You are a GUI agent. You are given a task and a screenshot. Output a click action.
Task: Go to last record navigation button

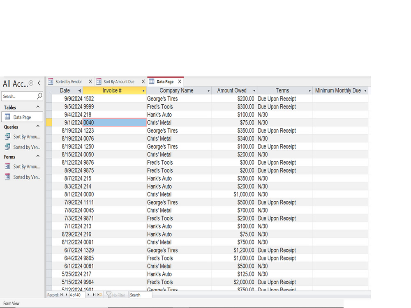[94, 294]
